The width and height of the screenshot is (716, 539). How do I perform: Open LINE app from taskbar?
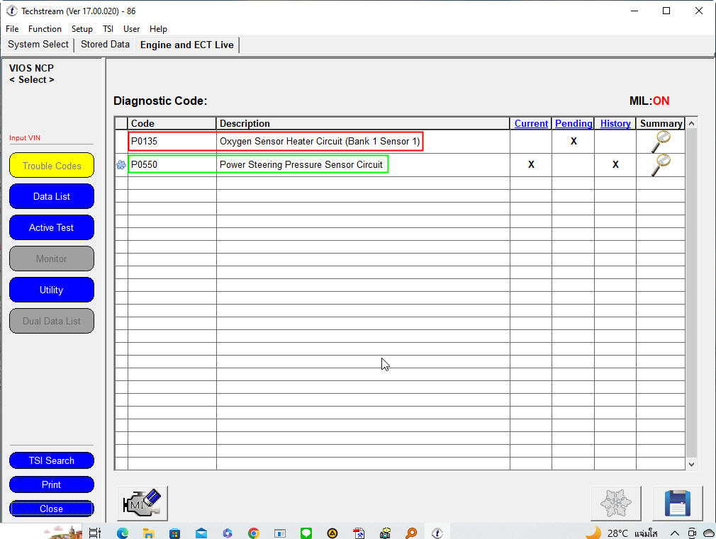pyautogui.click(x=306, y=533)
